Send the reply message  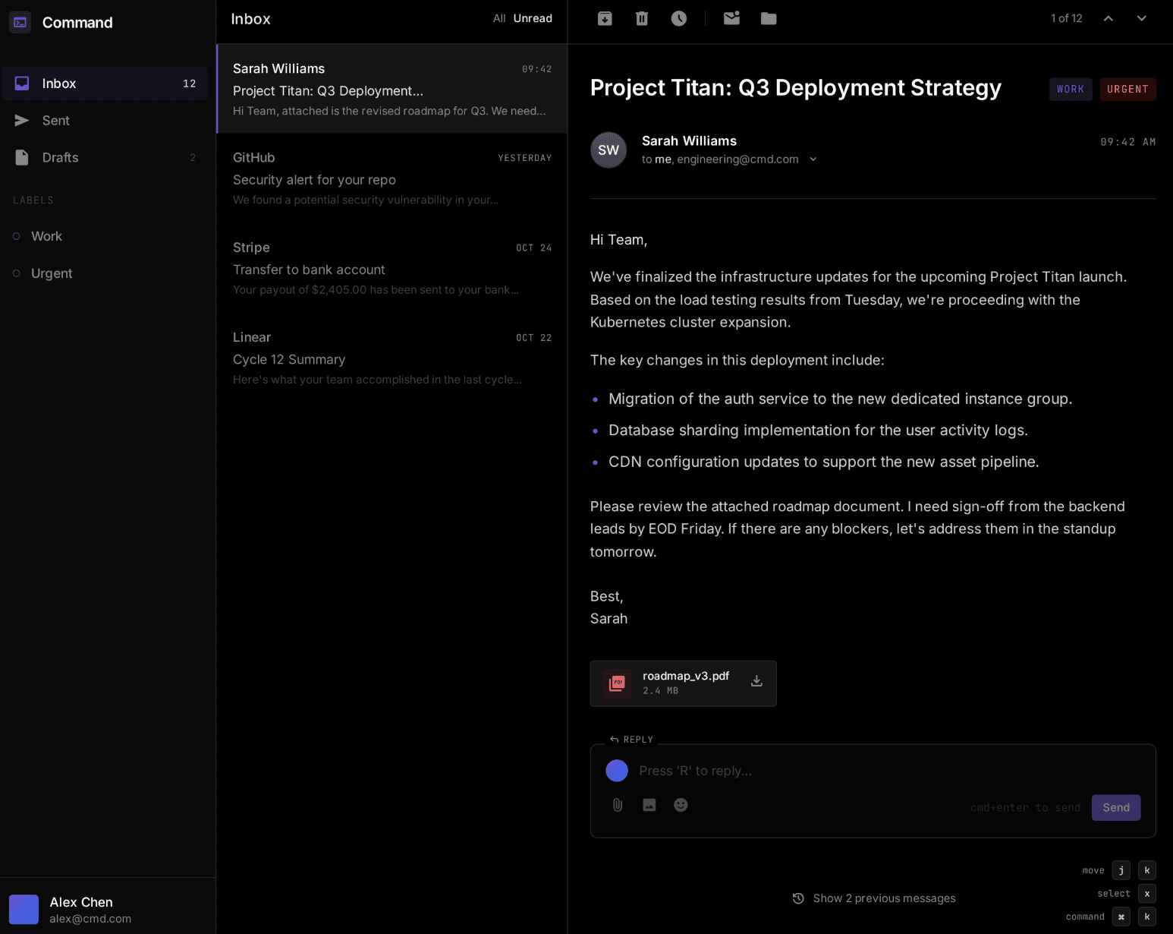point(1115,807)
